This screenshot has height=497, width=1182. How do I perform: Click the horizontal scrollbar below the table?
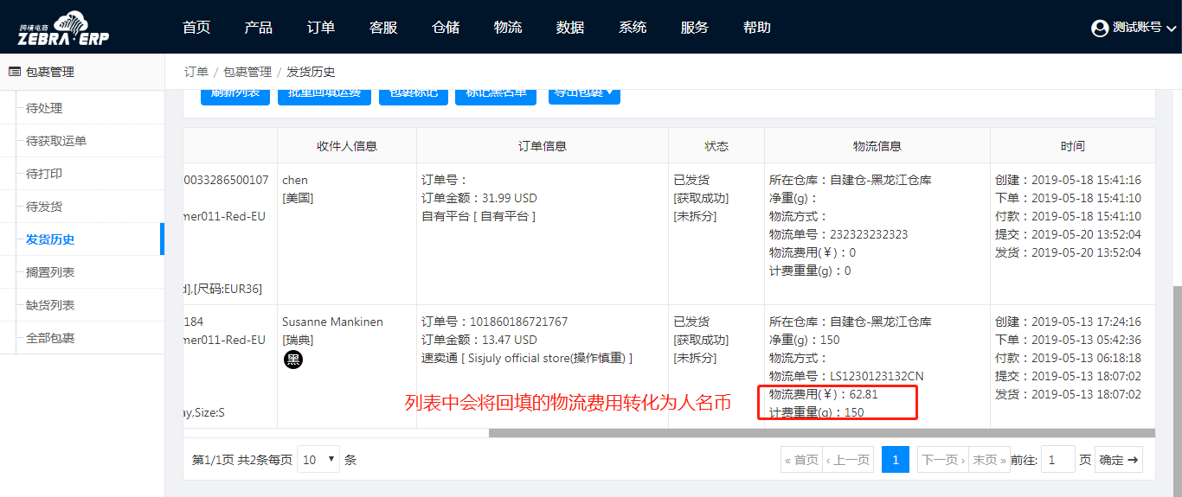(820, 433)
